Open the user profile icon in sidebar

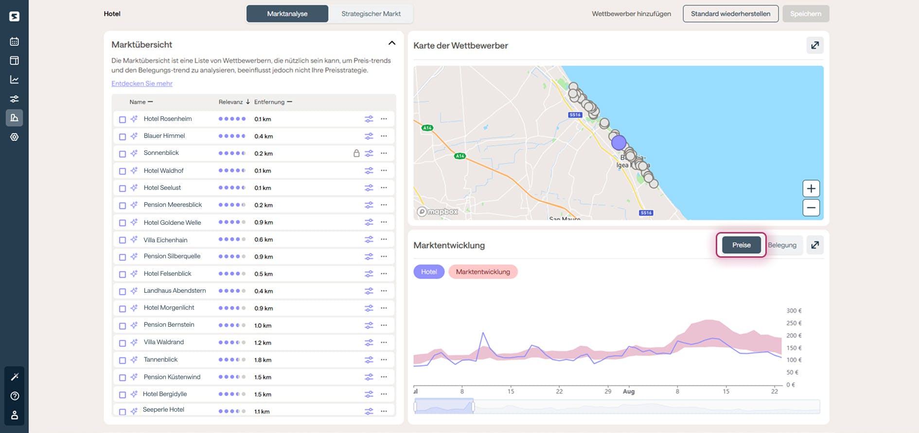(15, 415)
